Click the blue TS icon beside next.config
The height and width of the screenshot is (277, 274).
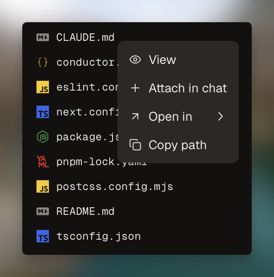click(43, 112)
